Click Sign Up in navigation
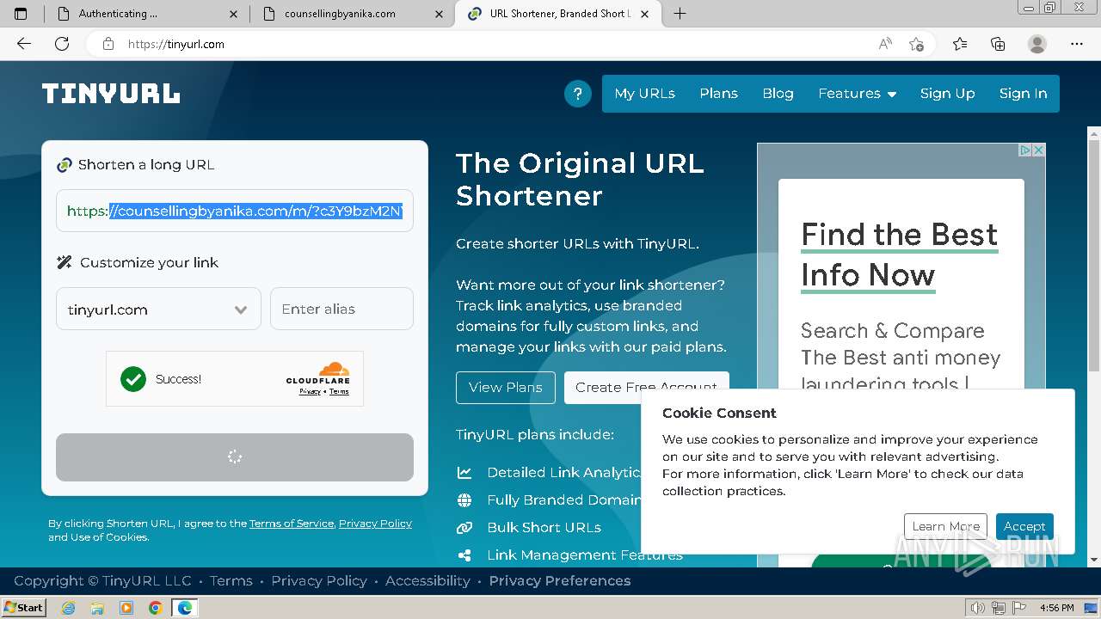 coord(947,94)
